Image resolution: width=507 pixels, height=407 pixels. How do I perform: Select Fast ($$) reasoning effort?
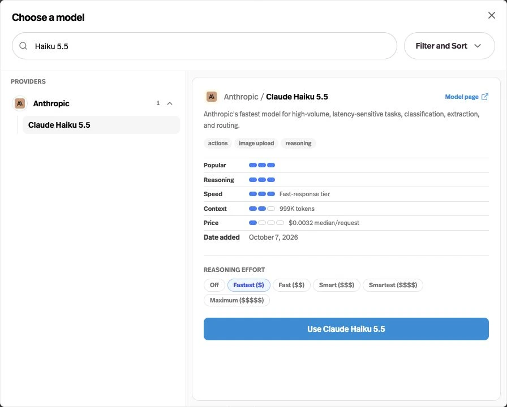pyautogui.click(x=291, y=285)
